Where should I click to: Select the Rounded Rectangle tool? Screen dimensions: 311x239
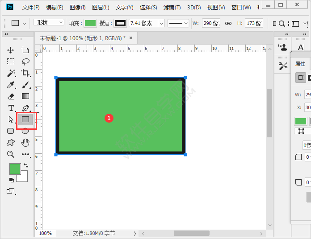click(11, 131)
